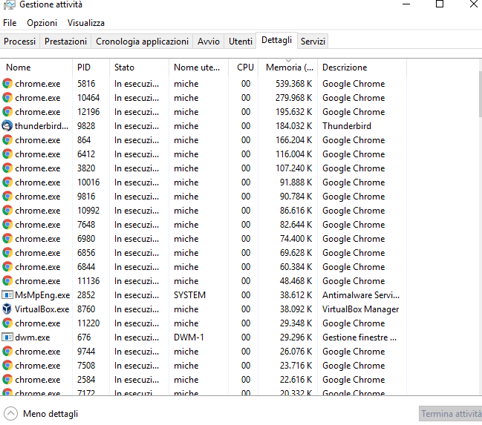This screenshot has width=482, height=425.
Task: Switch to the Prestazioni tab
Action: point(65,41)
